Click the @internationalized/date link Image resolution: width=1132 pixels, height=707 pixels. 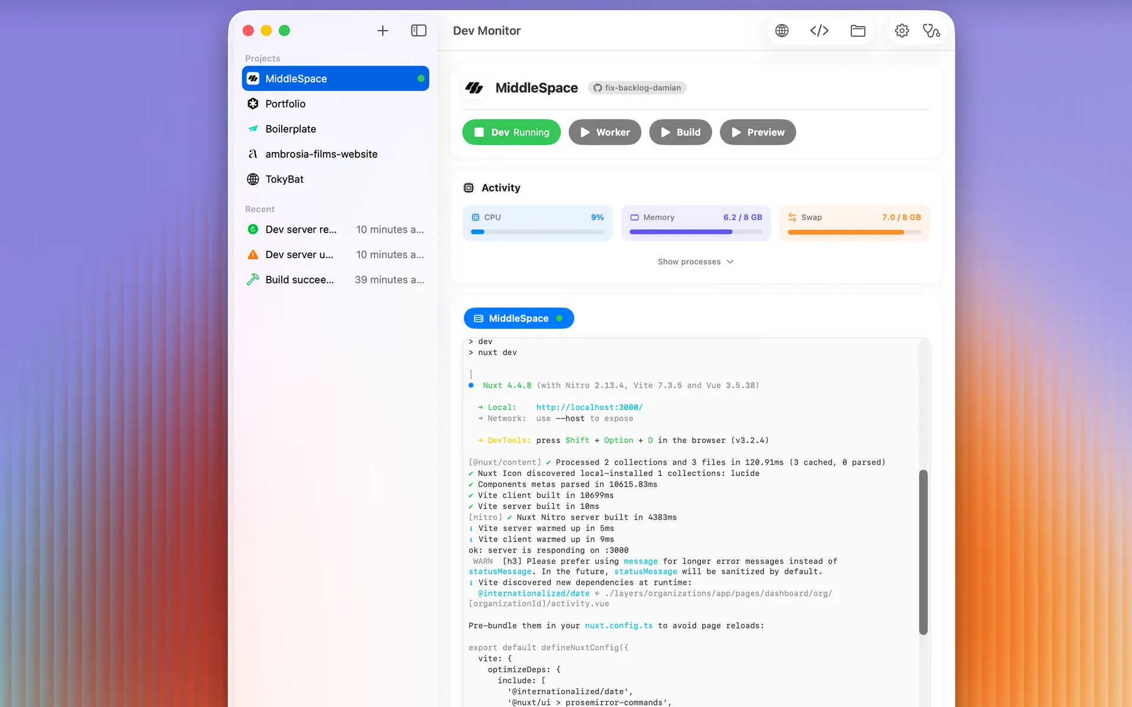pos(534,593)
